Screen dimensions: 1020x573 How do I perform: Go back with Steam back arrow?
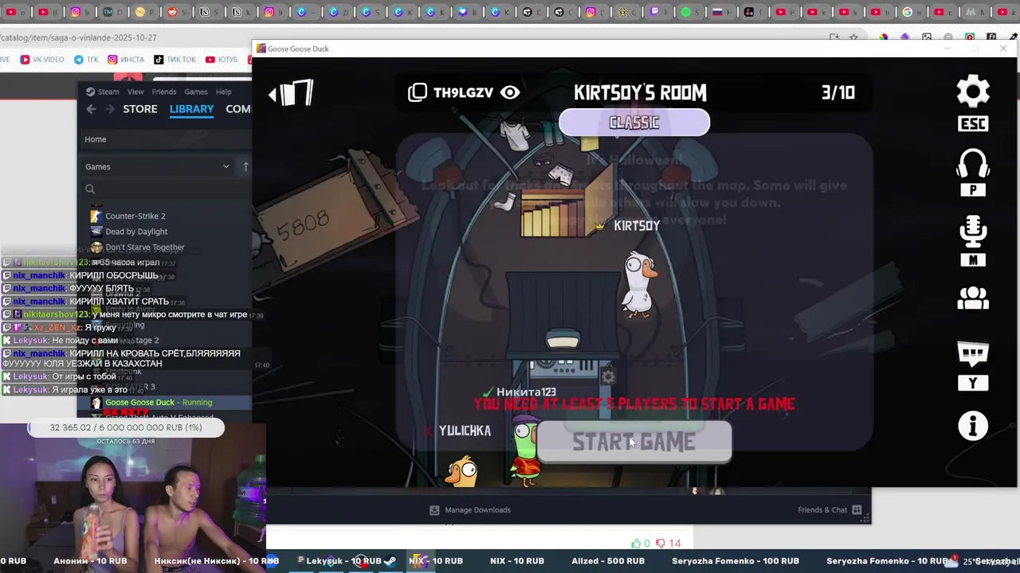click(91, 109)
